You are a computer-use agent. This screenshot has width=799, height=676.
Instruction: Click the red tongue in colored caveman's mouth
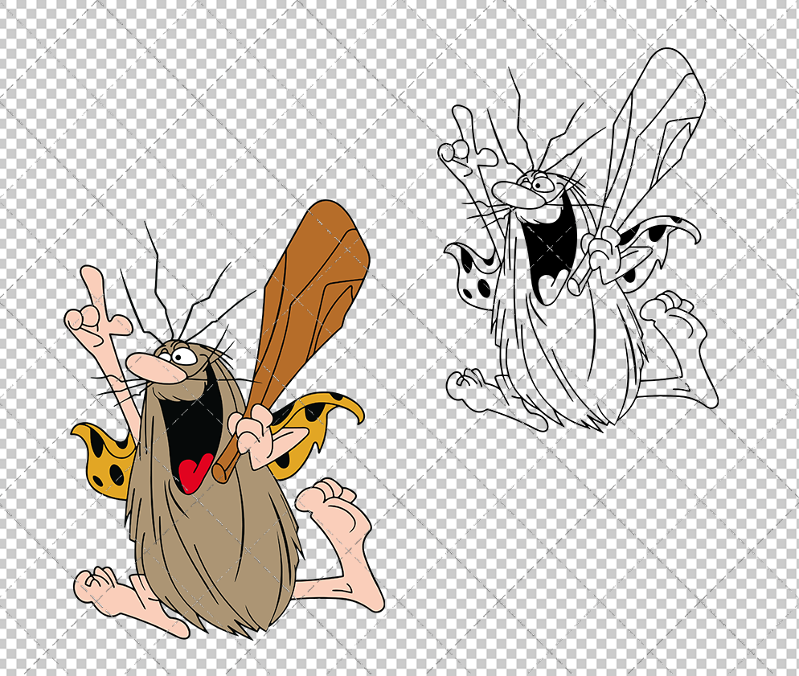(192, 472)
